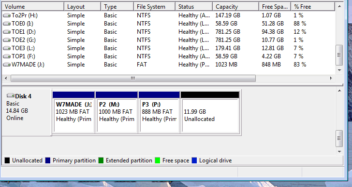Click the disk pane vertical scrollbar thumb
The height and width of the screenshot is (187, 352).
click(x=339, y=138)
